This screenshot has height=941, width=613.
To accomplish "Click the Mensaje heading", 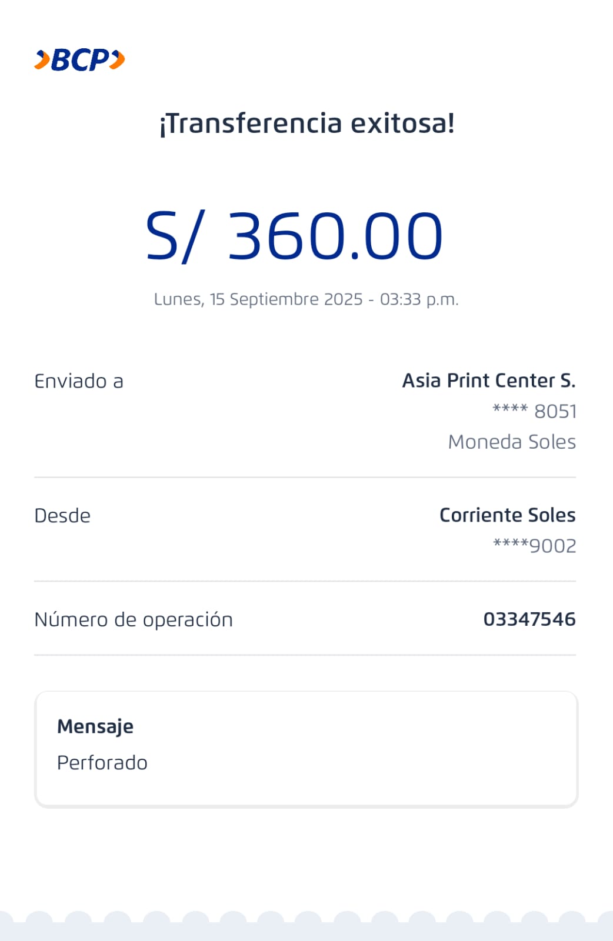I will (95, 726).
